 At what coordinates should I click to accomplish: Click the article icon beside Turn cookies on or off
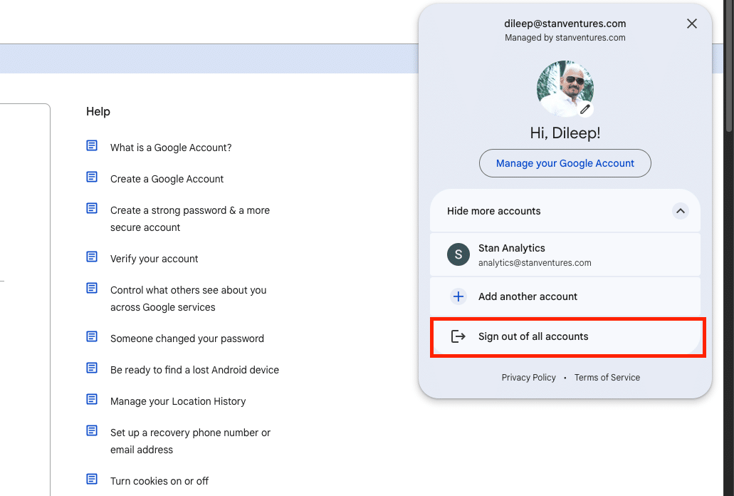pos(92,479)
